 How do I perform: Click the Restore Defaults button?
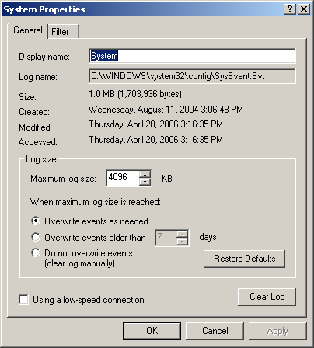244,259
